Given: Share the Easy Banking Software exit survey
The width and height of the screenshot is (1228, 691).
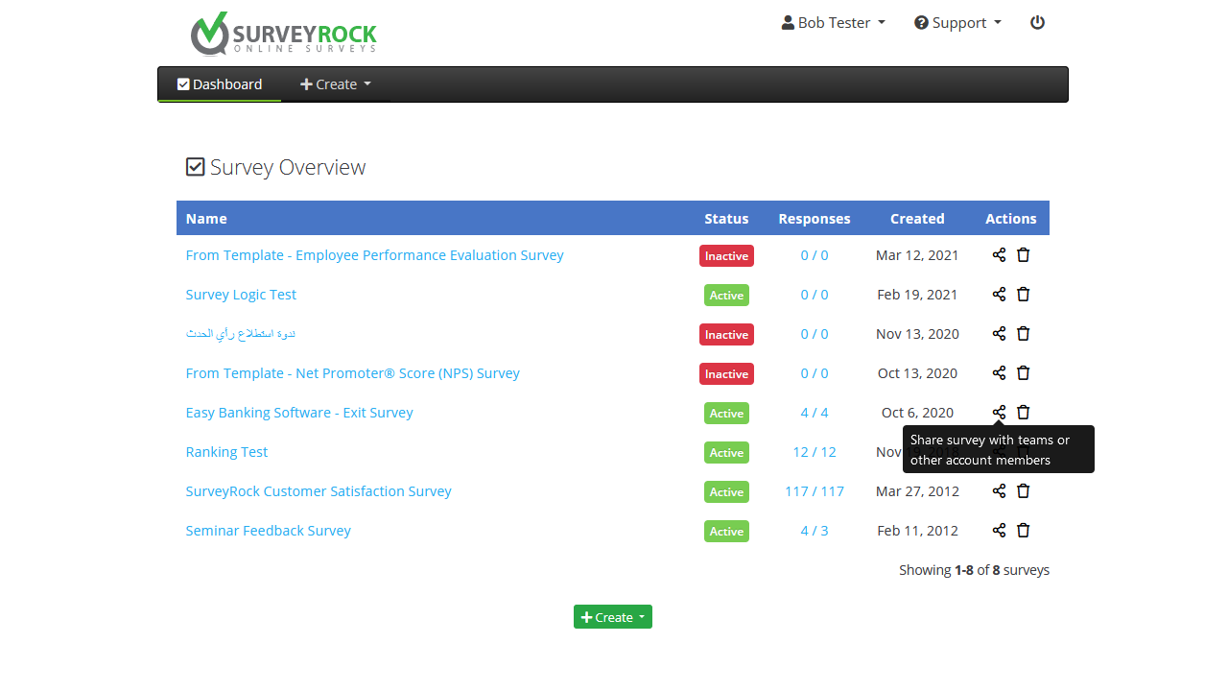Looking at the screenshot, I should [x=999, y=413].
